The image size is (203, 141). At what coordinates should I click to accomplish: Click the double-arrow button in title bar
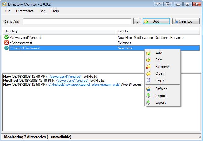click(158, 4)
